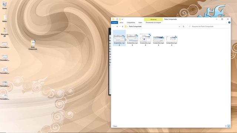237x133 pixels.
Task: Go back with the Back arrow
Action: pos(113,27)
